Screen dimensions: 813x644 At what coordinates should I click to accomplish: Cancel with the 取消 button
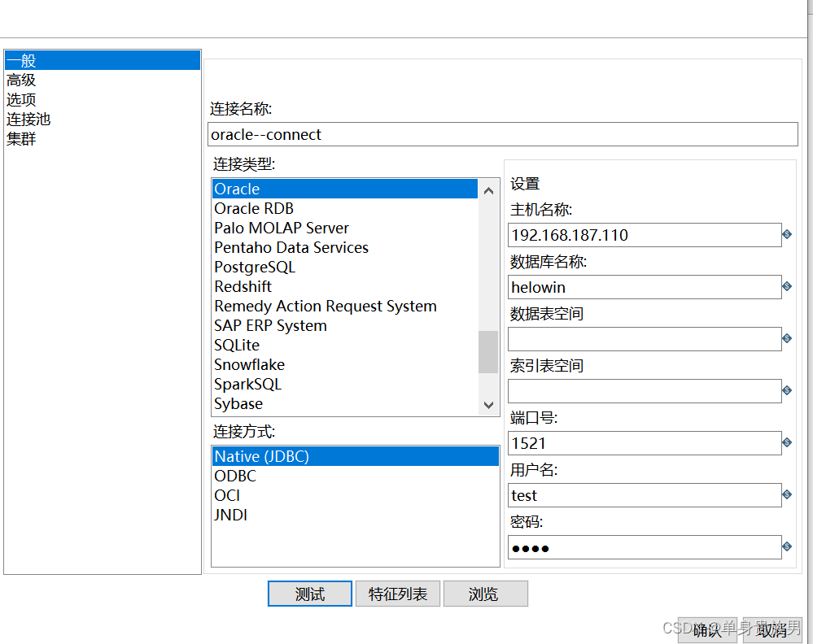pos(772,630)
